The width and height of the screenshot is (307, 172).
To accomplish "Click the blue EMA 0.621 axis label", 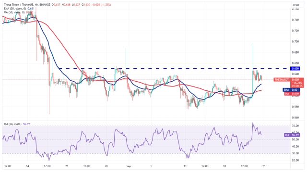I will click(291, 90).
